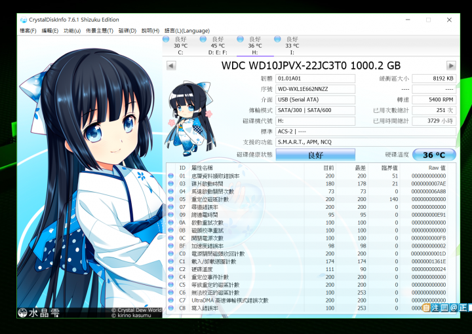Click status orb for attribute ID C8
Viewport: 472px width, 334px height.
171,308
